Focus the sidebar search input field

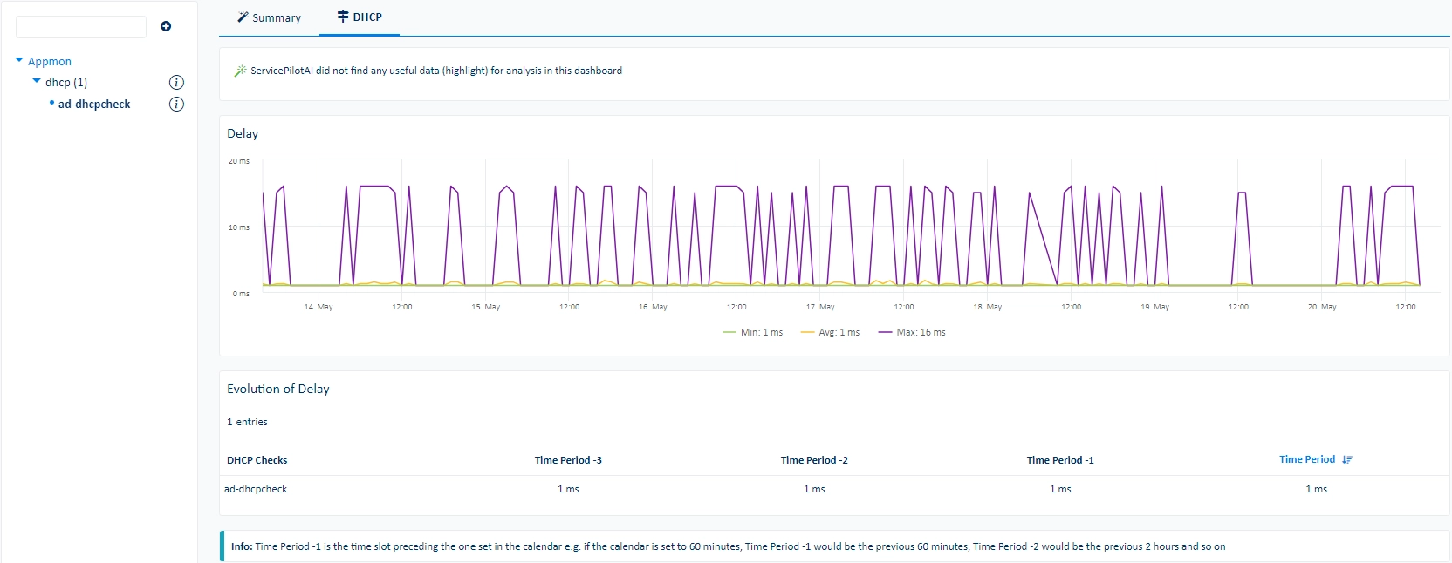pos(81,26)
